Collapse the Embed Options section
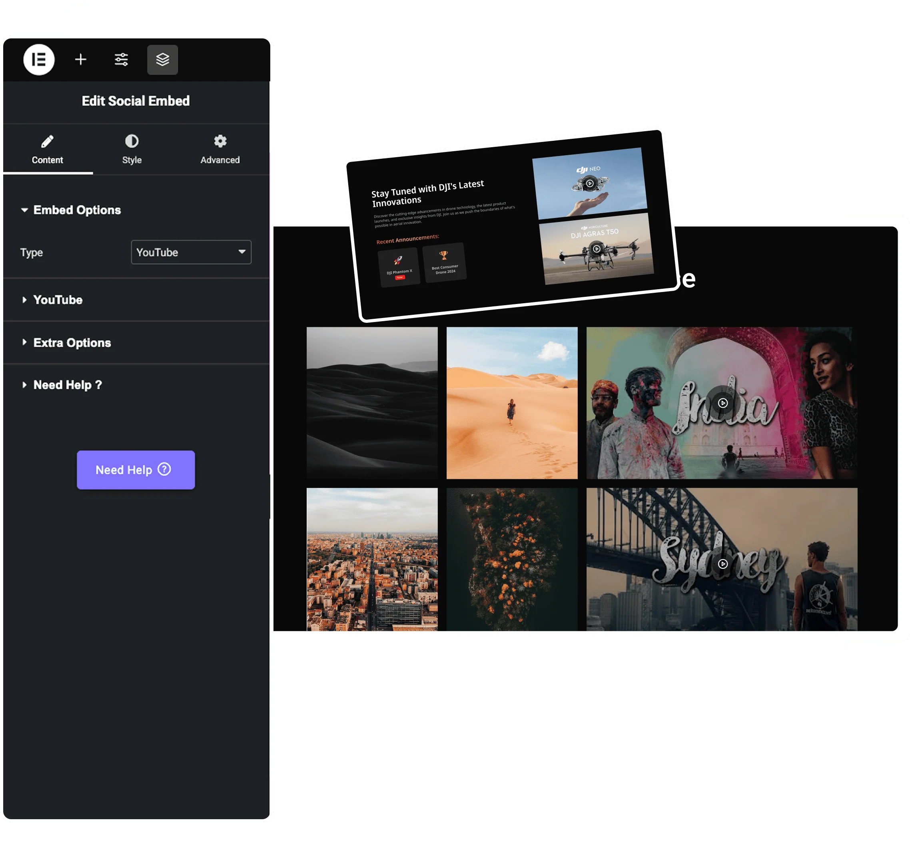The image size is (910, 864). point(77,210)
